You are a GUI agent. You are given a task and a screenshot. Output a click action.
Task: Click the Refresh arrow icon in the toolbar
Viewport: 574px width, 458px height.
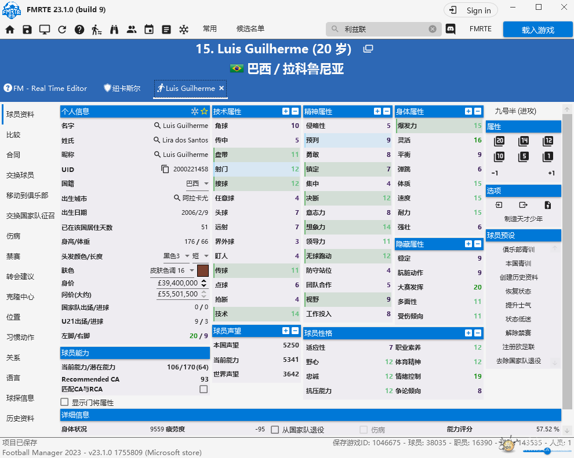pyautogui.click(x=62, y=30)
